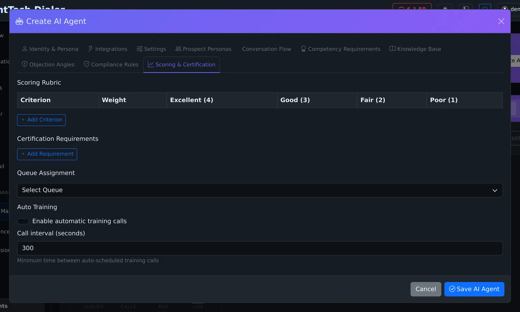Click the book icon on Knowledge Base

(x=393, y=49)
